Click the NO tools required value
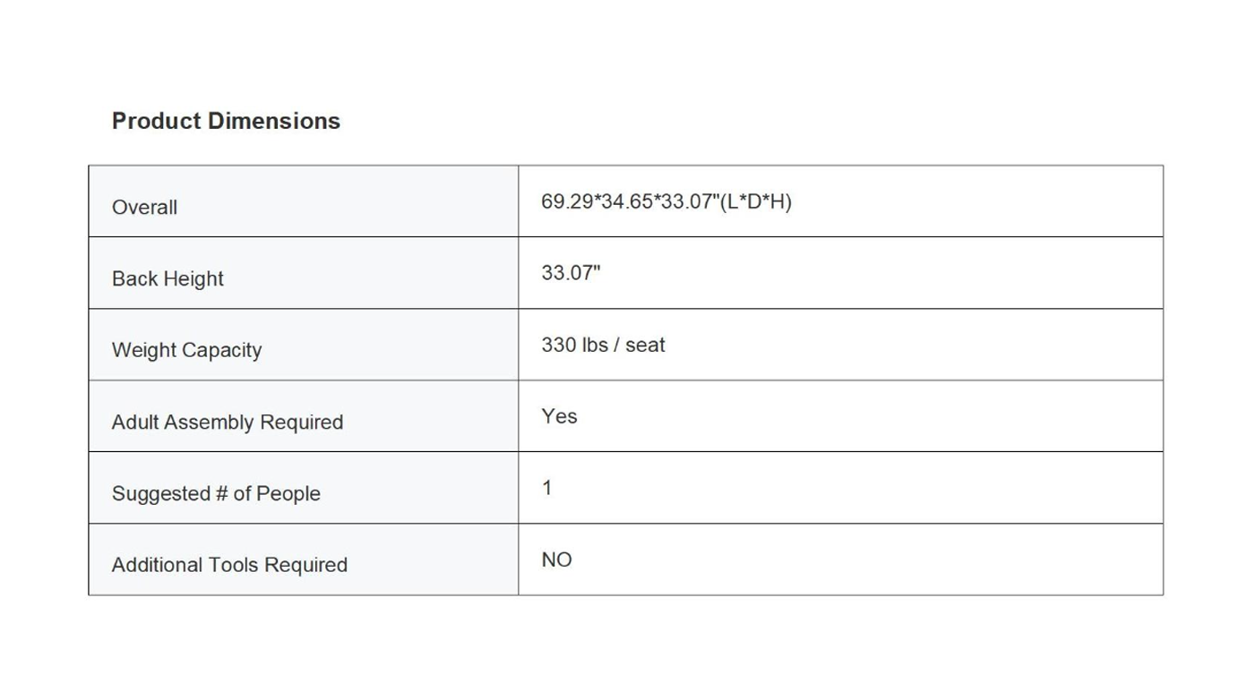1247x700 pixels. (x=556, y=559)
